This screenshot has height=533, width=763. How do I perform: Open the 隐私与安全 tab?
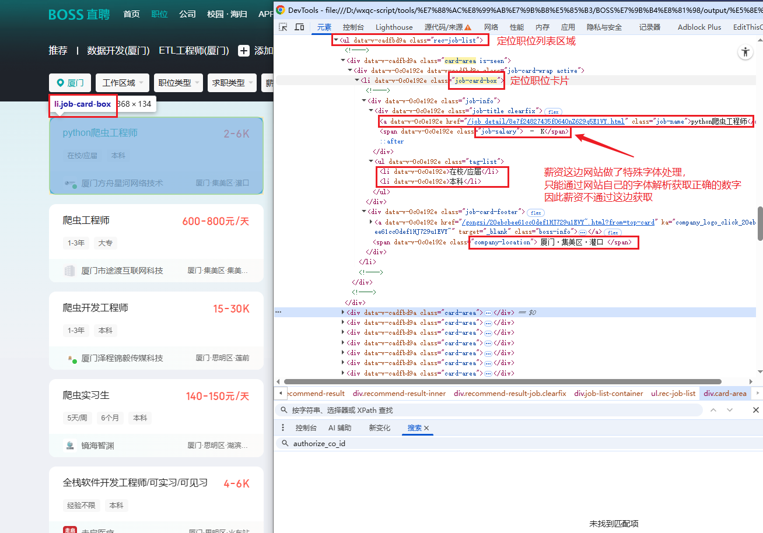[x=604, y=27]
